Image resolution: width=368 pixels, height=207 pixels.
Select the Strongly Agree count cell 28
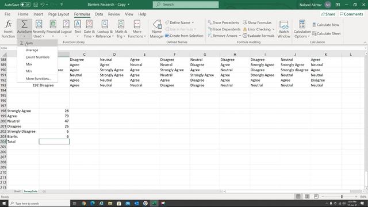(x=54, y=111)
